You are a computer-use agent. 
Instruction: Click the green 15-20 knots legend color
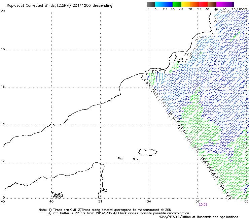177,4
